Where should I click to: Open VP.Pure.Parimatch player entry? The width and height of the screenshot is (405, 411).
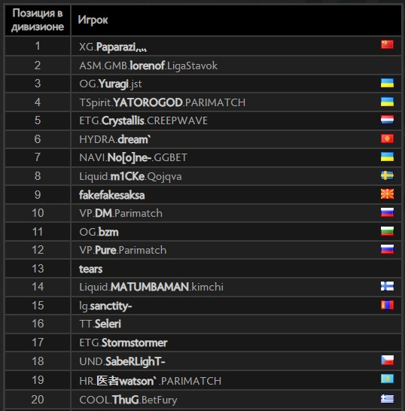point(123,250)
